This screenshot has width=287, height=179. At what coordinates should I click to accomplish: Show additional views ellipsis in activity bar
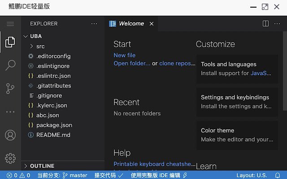point(10,112)
